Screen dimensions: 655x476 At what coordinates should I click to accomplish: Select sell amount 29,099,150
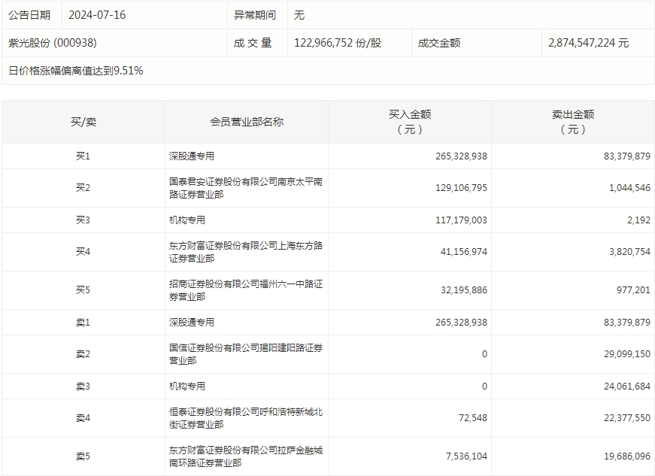point(627,354)
